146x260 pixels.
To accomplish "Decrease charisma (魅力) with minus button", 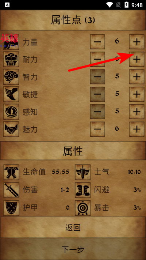I will click(x=97, y=129).
